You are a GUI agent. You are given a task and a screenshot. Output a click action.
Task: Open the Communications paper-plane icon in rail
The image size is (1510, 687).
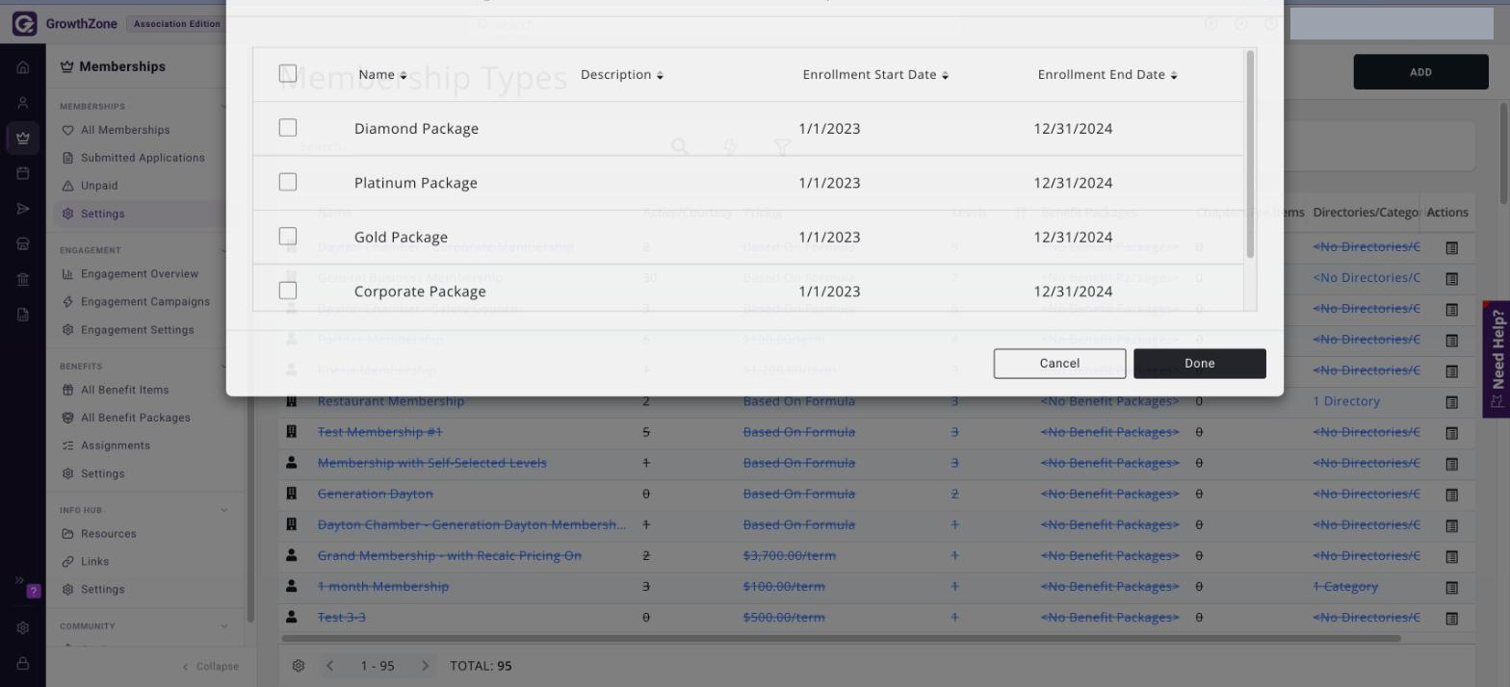point(23,209)
